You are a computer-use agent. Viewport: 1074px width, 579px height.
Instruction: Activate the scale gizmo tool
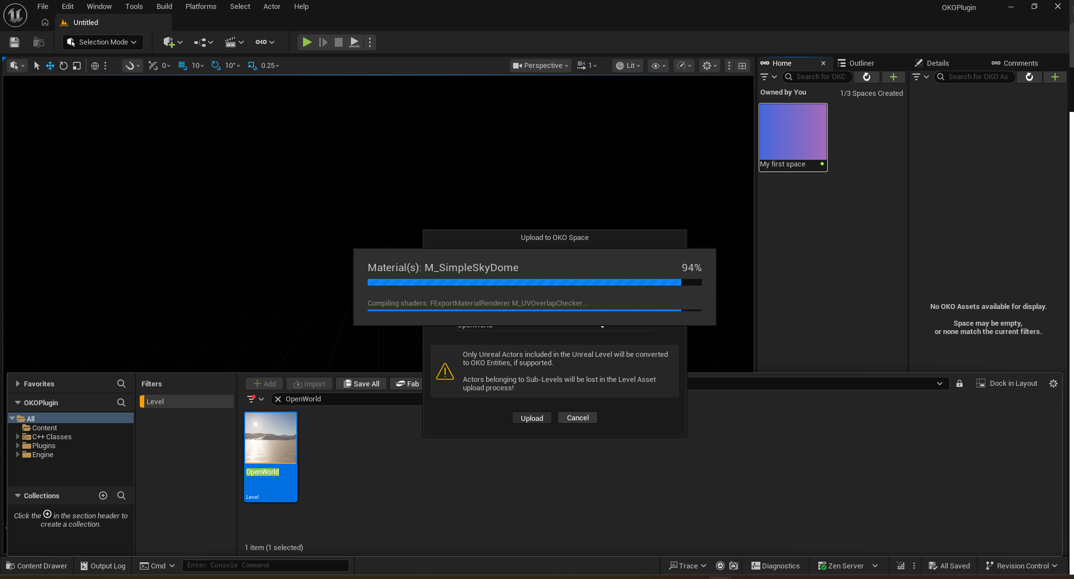tap(77, 66)
